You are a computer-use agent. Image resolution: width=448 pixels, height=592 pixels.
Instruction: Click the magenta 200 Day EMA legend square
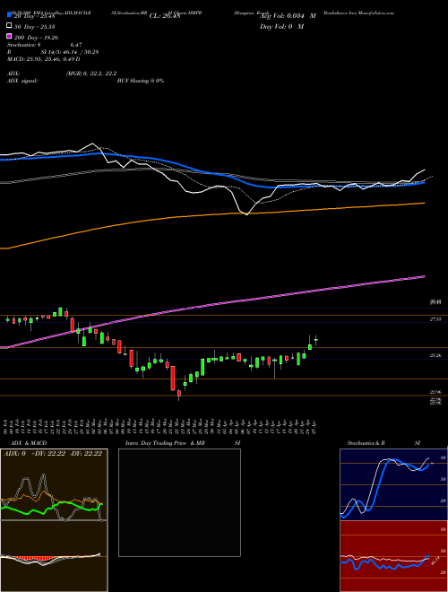click(9, 37)
